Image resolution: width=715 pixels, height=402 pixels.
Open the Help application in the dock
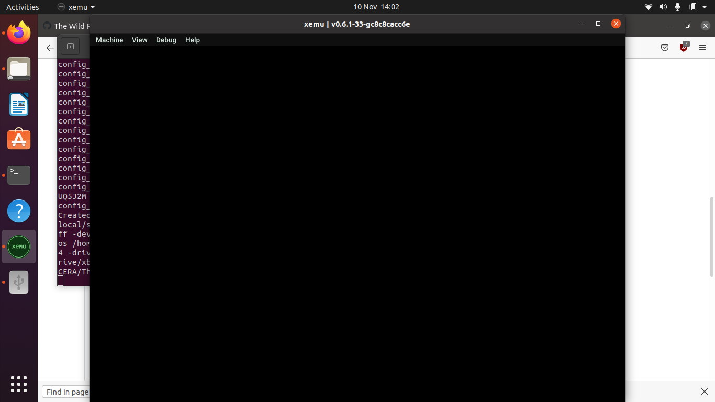[x=19, y=211]
